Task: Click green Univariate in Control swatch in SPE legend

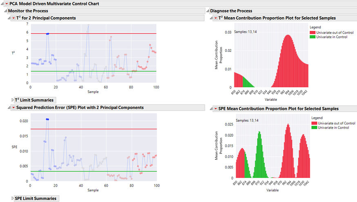Action: [314, 128]
